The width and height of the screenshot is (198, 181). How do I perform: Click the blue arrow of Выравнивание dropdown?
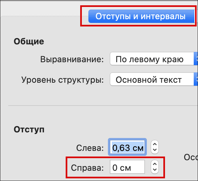click(196, 59)
